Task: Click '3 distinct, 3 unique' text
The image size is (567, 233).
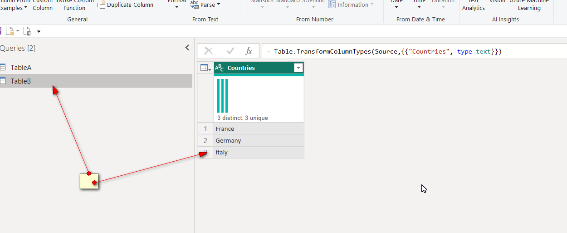Action: click(242, 118)
